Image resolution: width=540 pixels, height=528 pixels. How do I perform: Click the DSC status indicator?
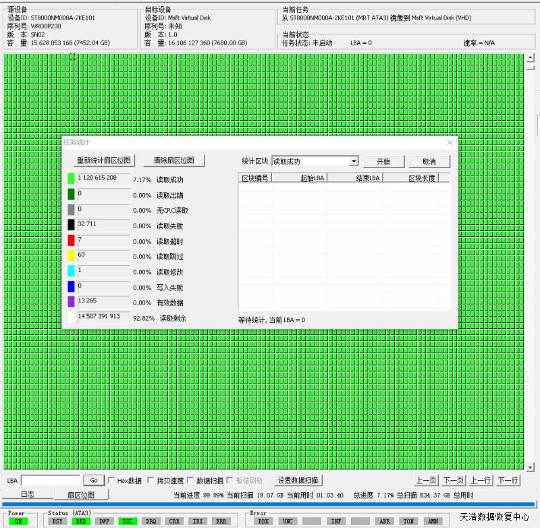[128, 521]
